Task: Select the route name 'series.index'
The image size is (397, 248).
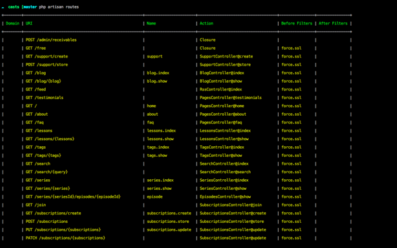Action: (160, 180)
